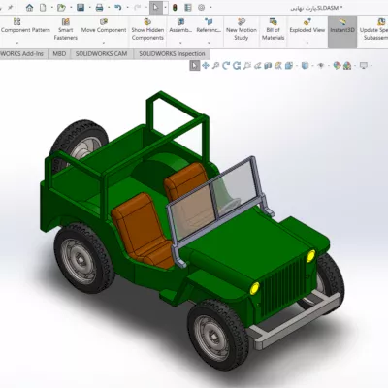Expand the Exploded View dropdown arrow
388x388 pixels.
click(x=307, y=43)
